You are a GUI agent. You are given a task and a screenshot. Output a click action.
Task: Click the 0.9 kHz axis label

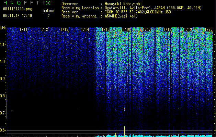[x=3, y=79]
